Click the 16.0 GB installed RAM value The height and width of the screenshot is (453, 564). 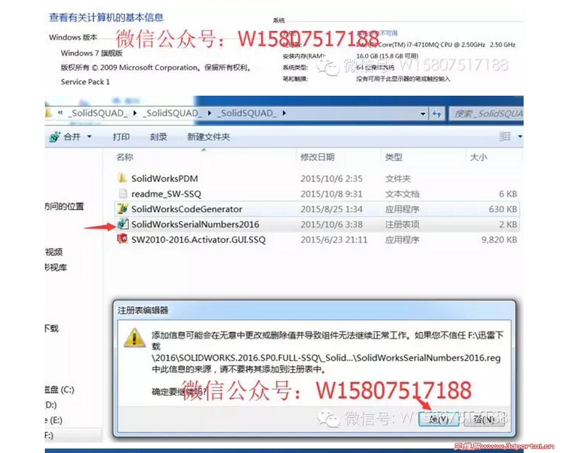387,56
